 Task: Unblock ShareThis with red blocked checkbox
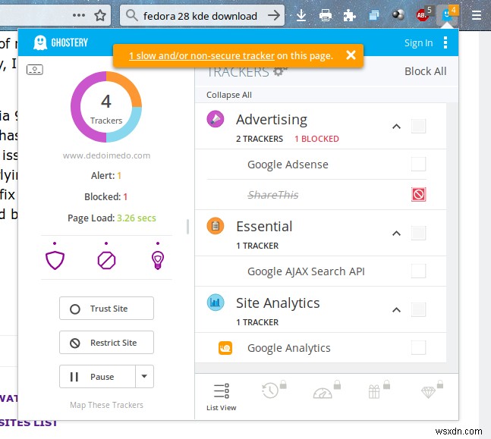[x=418, y=194]
